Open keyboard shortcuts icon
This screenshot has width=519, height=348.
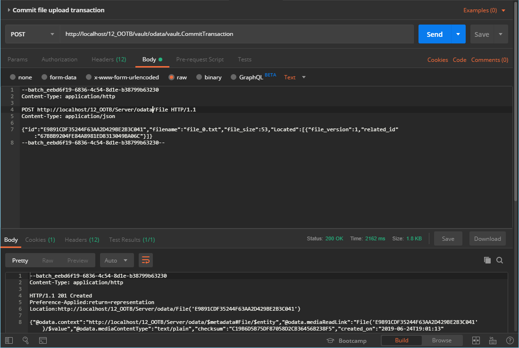tap(493, 340)
